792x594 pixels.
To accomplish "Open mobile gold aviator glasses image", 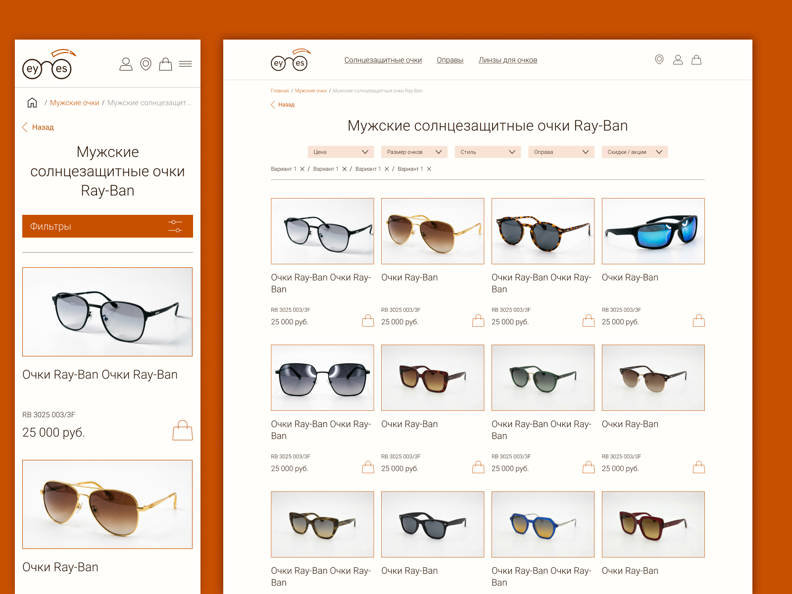I will pos(107,504).
